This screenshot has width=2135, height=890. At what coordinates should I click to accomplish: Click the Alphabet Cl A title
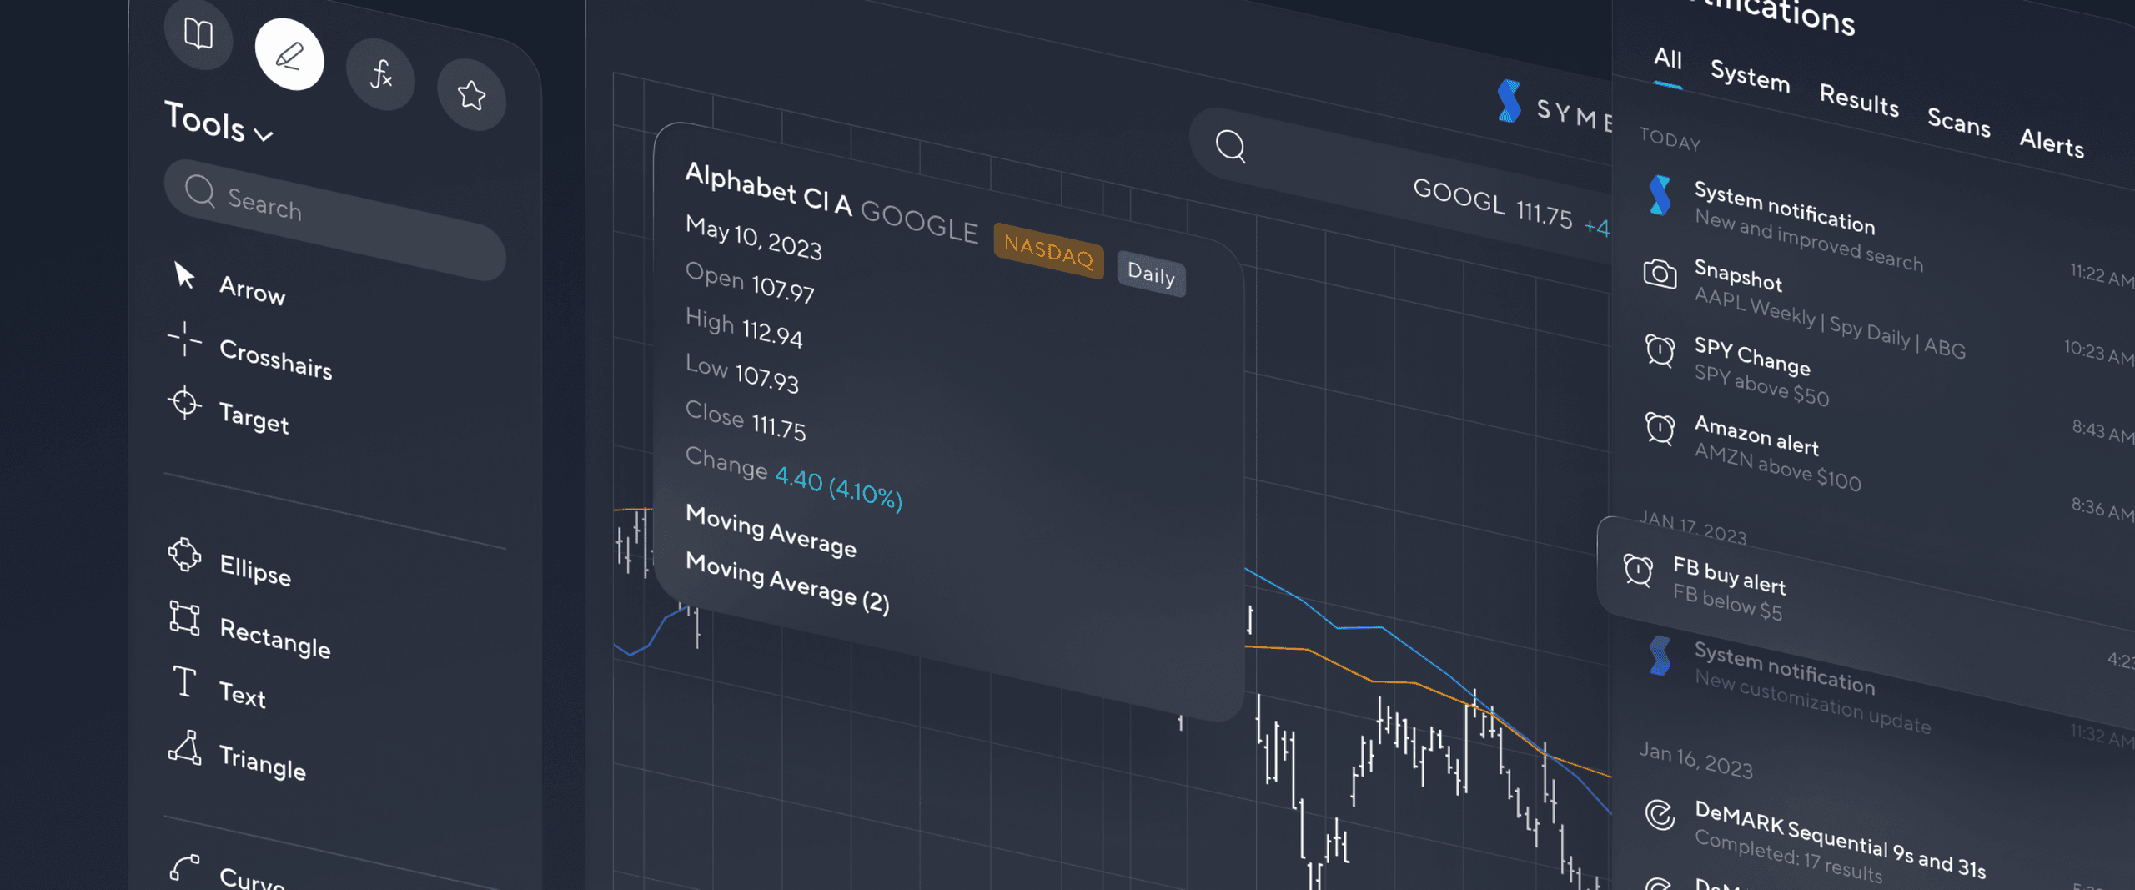[x=769, y=189]
